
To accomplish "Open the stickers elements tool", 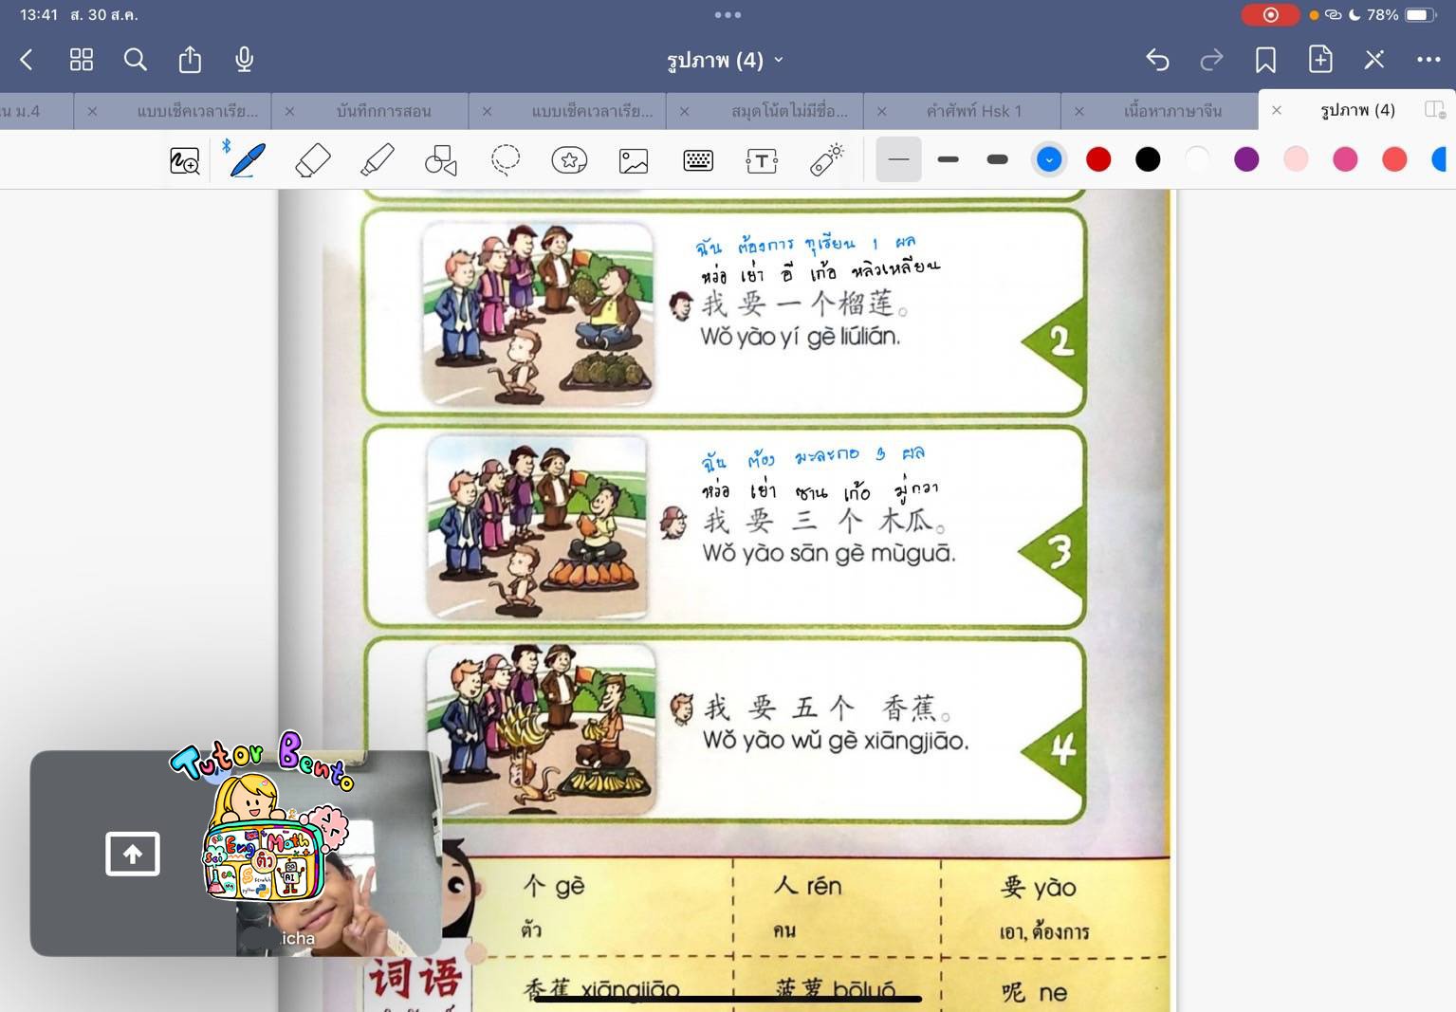I will (569, 160).
